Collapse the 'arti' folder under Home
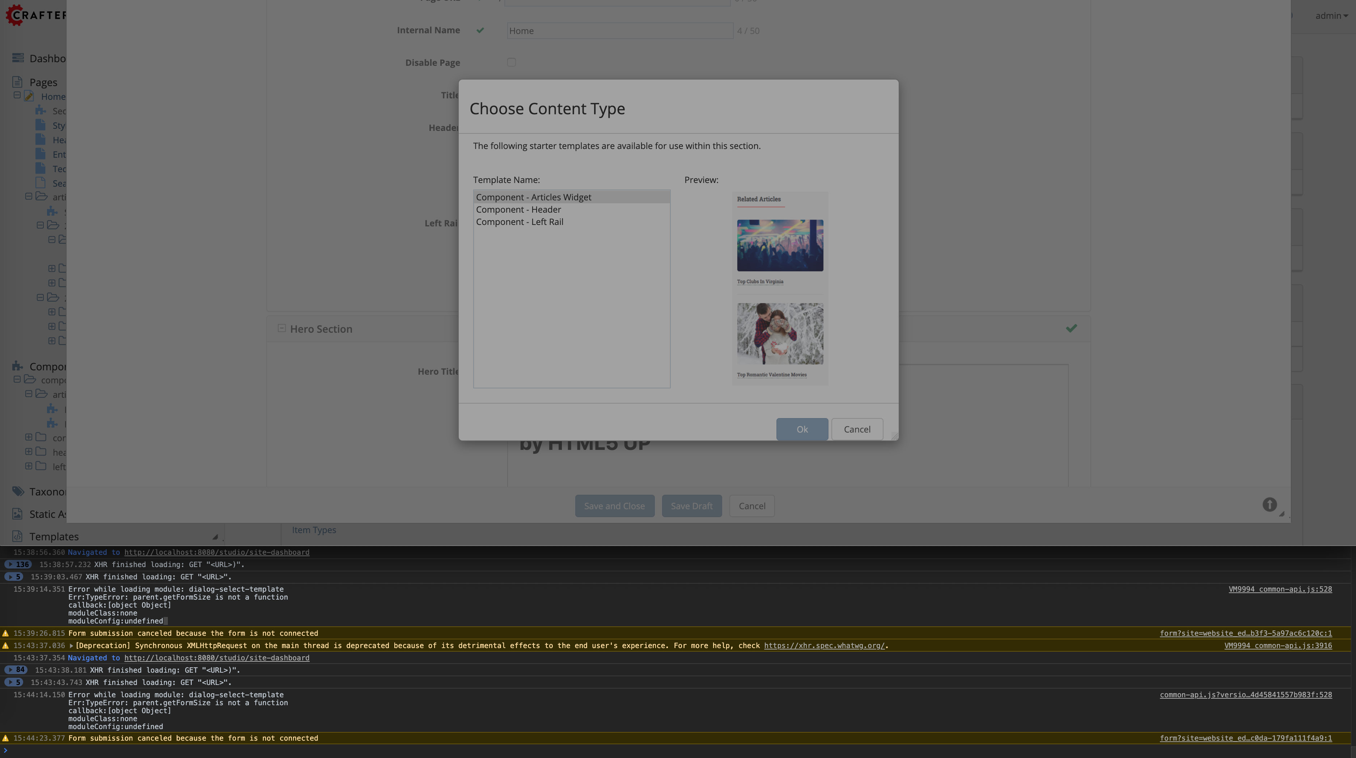Image resolution: width=1356 pixels, height=758 pixels. (29, 196)
